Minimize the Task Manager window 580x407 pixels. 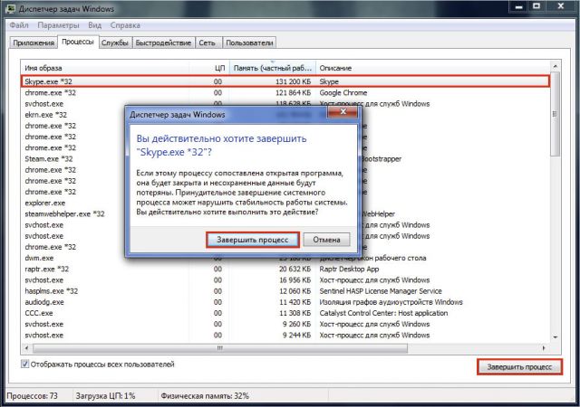(x=518, y=6)
